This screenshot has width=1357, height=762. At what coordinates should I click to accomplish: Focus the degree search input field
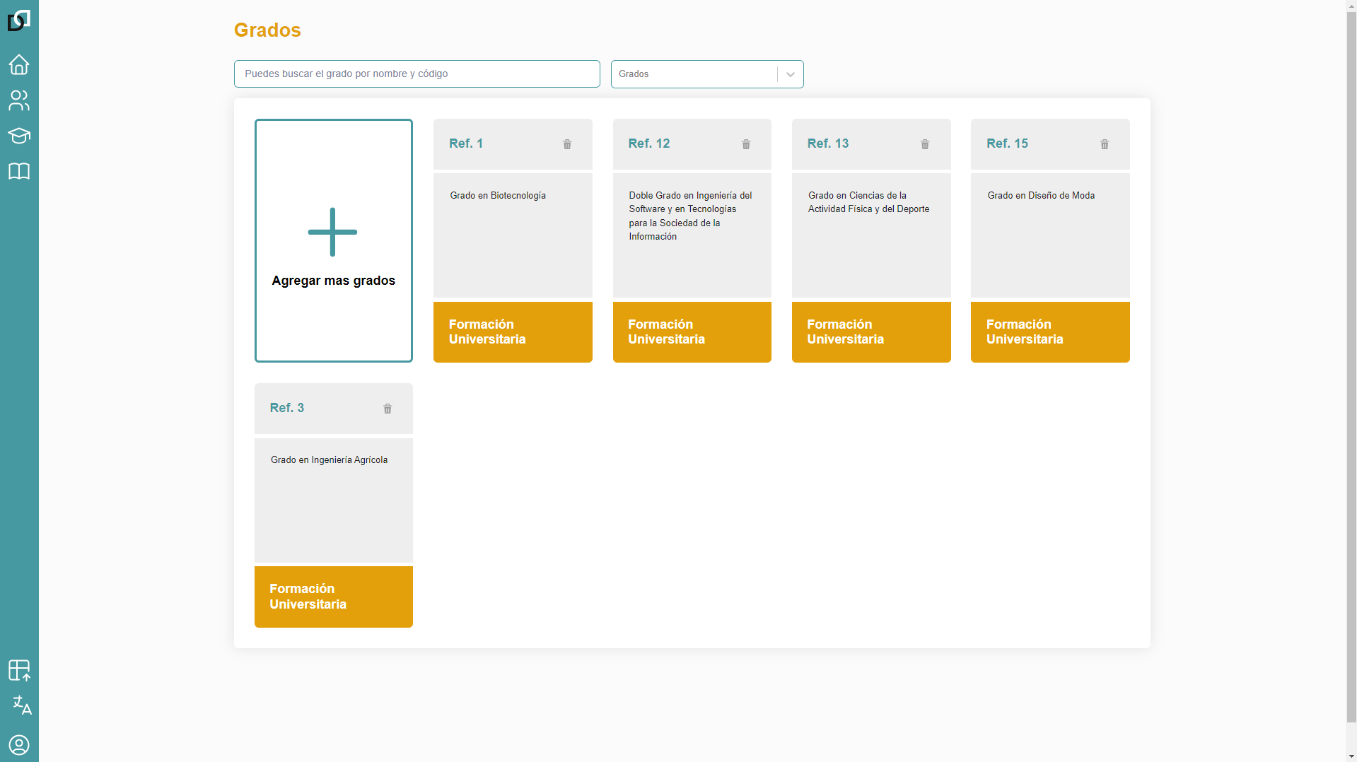pos(417,74)
